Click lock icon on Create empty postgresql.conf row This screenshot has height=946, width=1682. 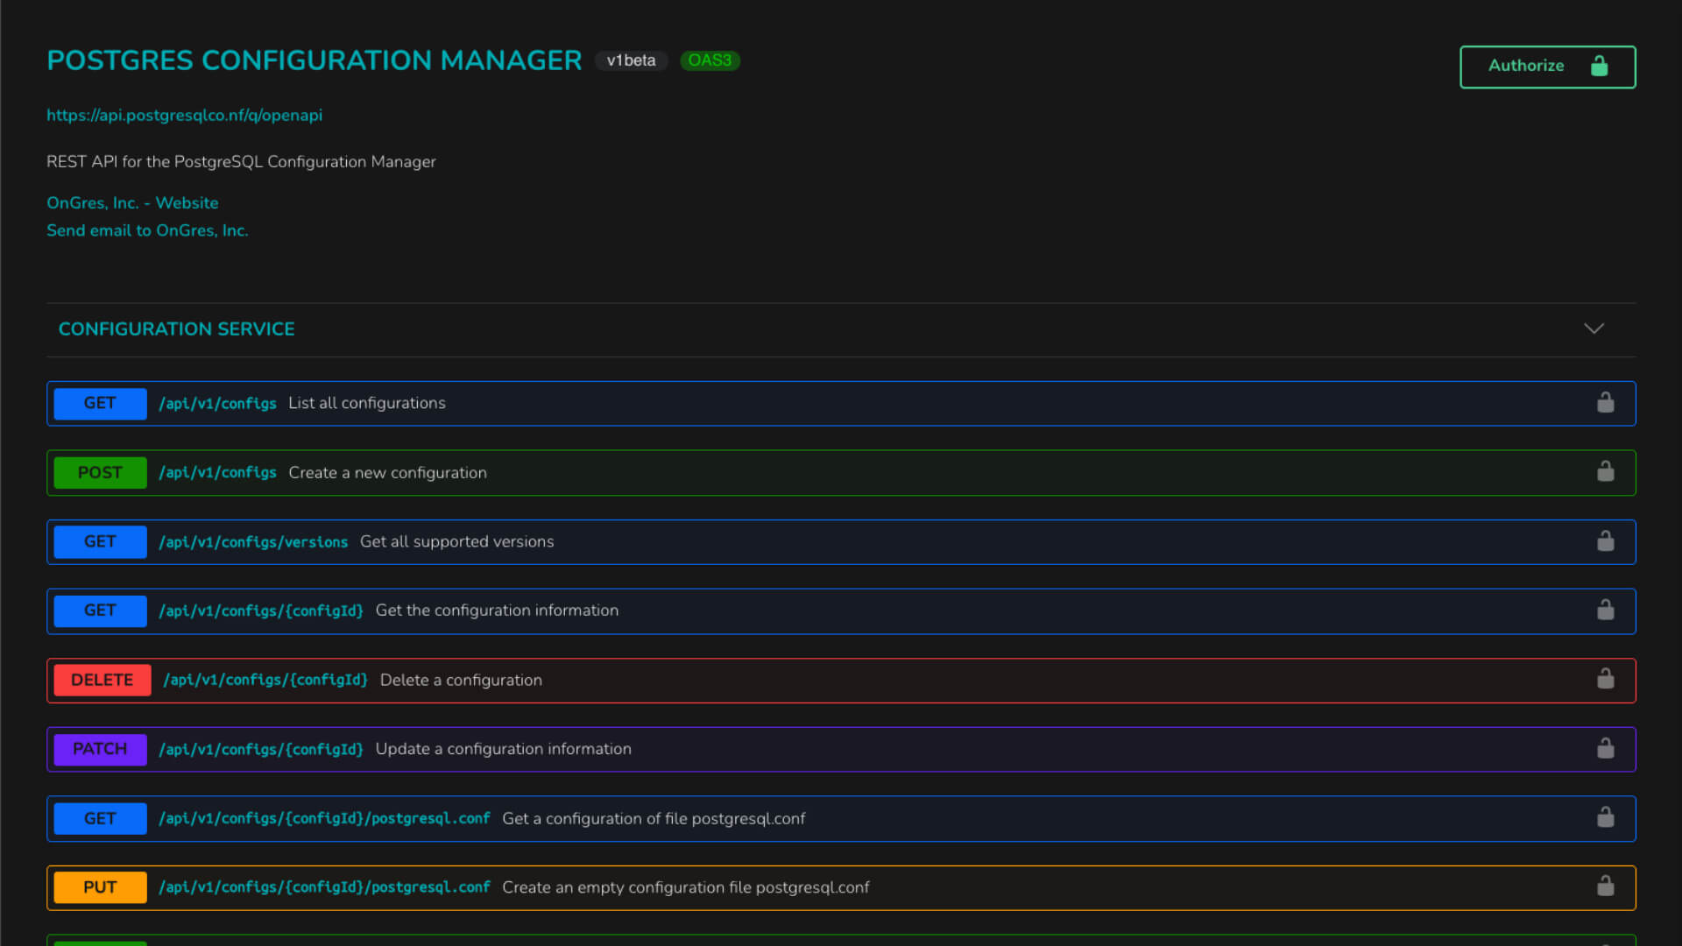[x=1605, y=886]
